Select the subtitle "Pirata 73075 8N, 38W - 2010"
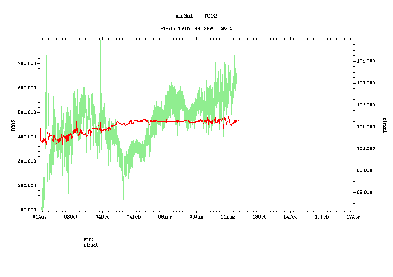Screen dimensions: 393x277 click(196, 29)
